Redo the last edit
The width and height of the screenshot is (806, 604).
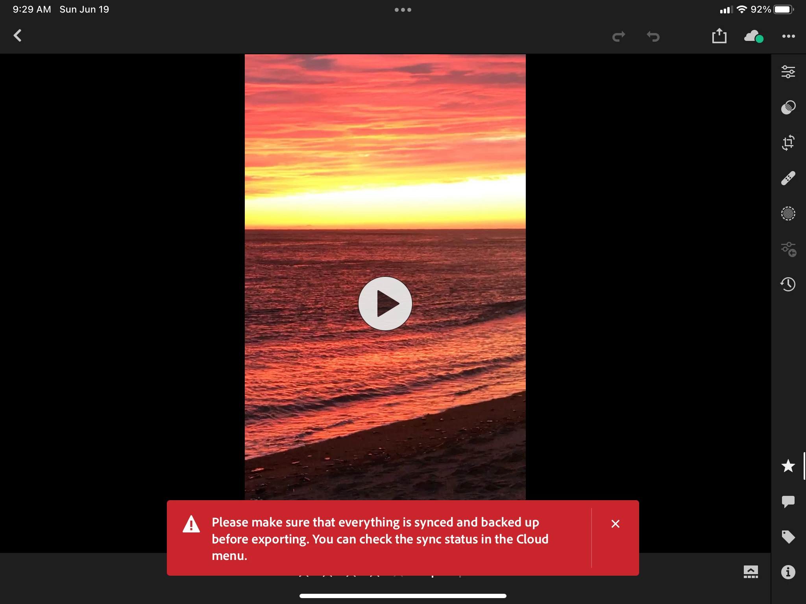(x=619, y=37)
